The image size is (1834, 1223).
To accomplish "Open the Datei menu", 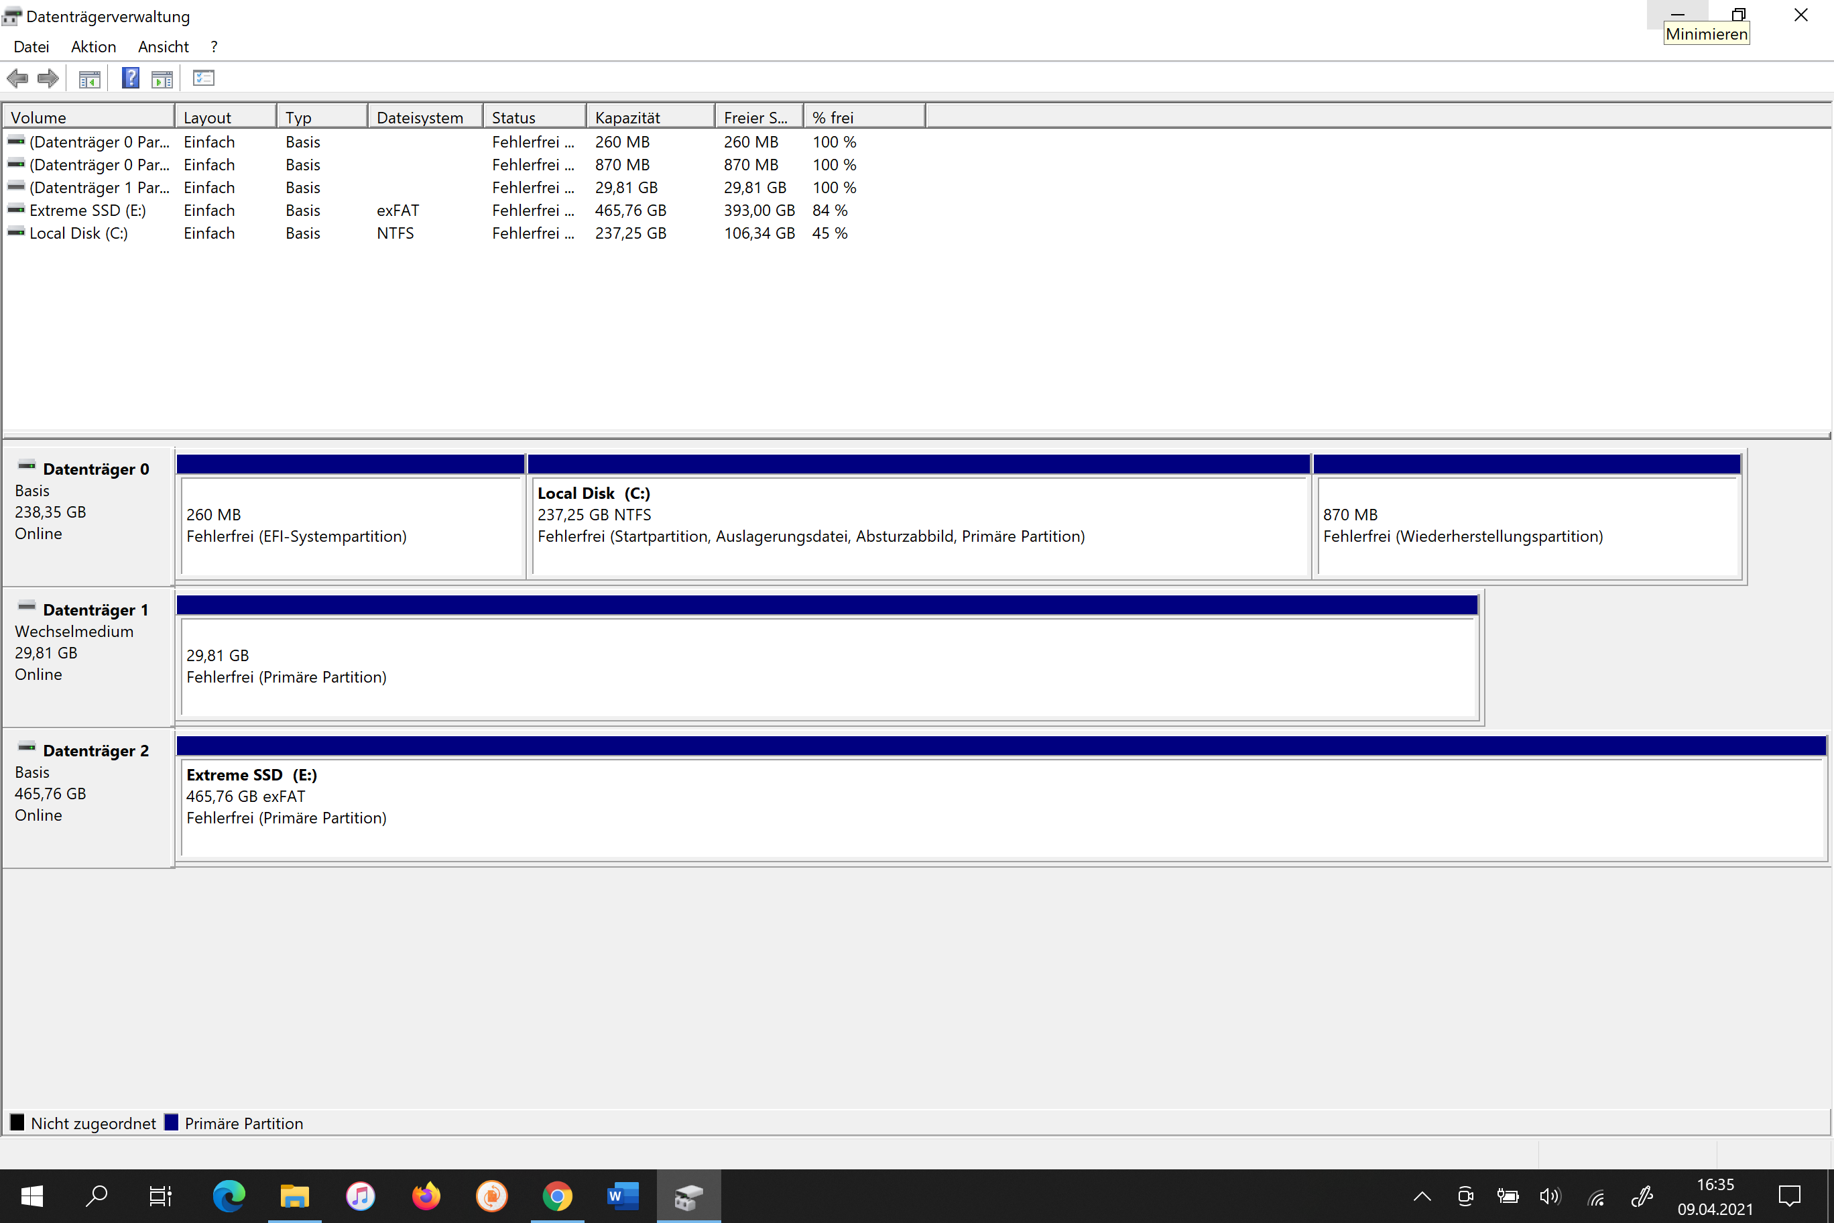I will [x=32, y=47].
